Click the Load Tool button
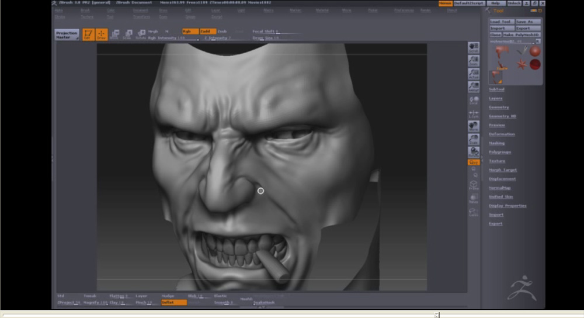 point(502,22)
